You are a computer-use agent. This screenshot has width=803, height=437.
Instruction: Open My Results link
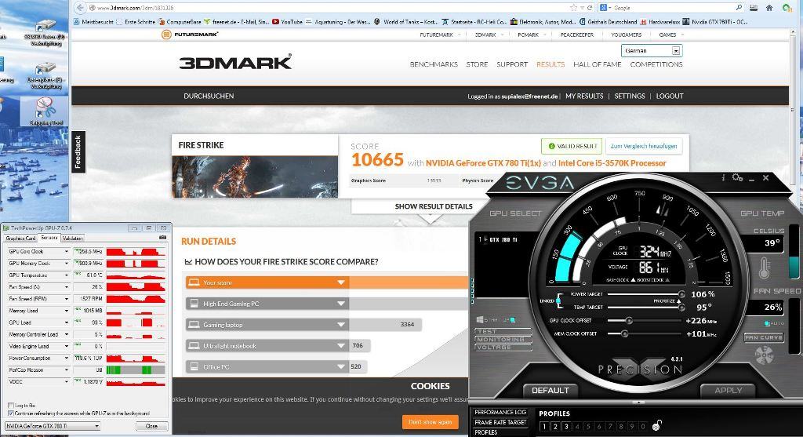[584, 96]
